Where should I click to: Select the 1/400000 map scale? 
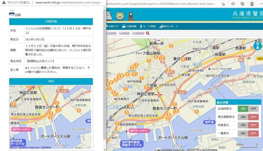point(124,33)
